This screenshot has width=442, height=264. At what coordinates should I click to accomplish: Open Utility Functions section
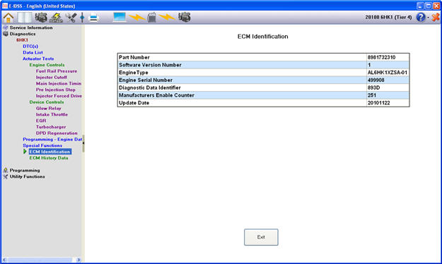[x=28, y=176]
